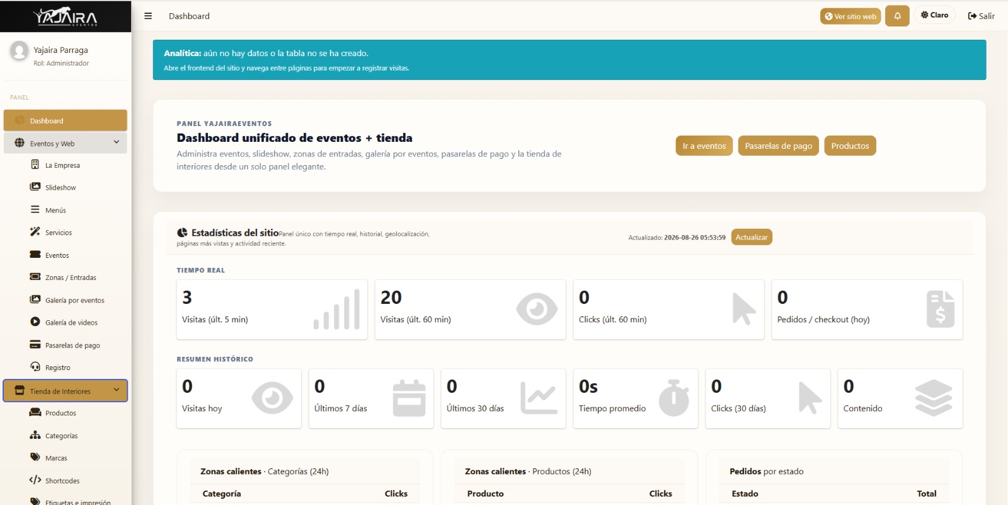The height and width of the screenshot is (505, 1008).
Task: Click the Clicks (últ. 60 min) stat card
Action: pyautogui.click(x=668, y=310)
